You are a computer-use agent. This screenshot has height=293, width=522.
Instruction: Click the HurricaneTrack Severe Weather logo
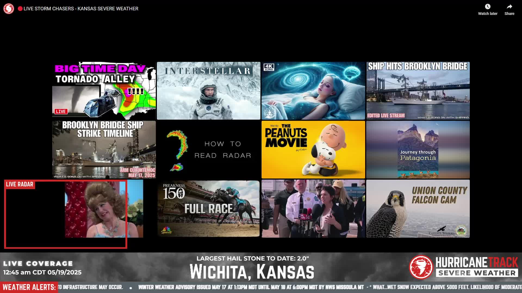coord(464,267)
